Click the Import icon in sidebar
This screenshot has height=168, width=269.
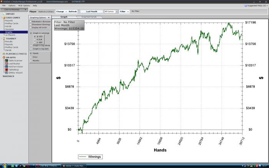tap(4, 14)
